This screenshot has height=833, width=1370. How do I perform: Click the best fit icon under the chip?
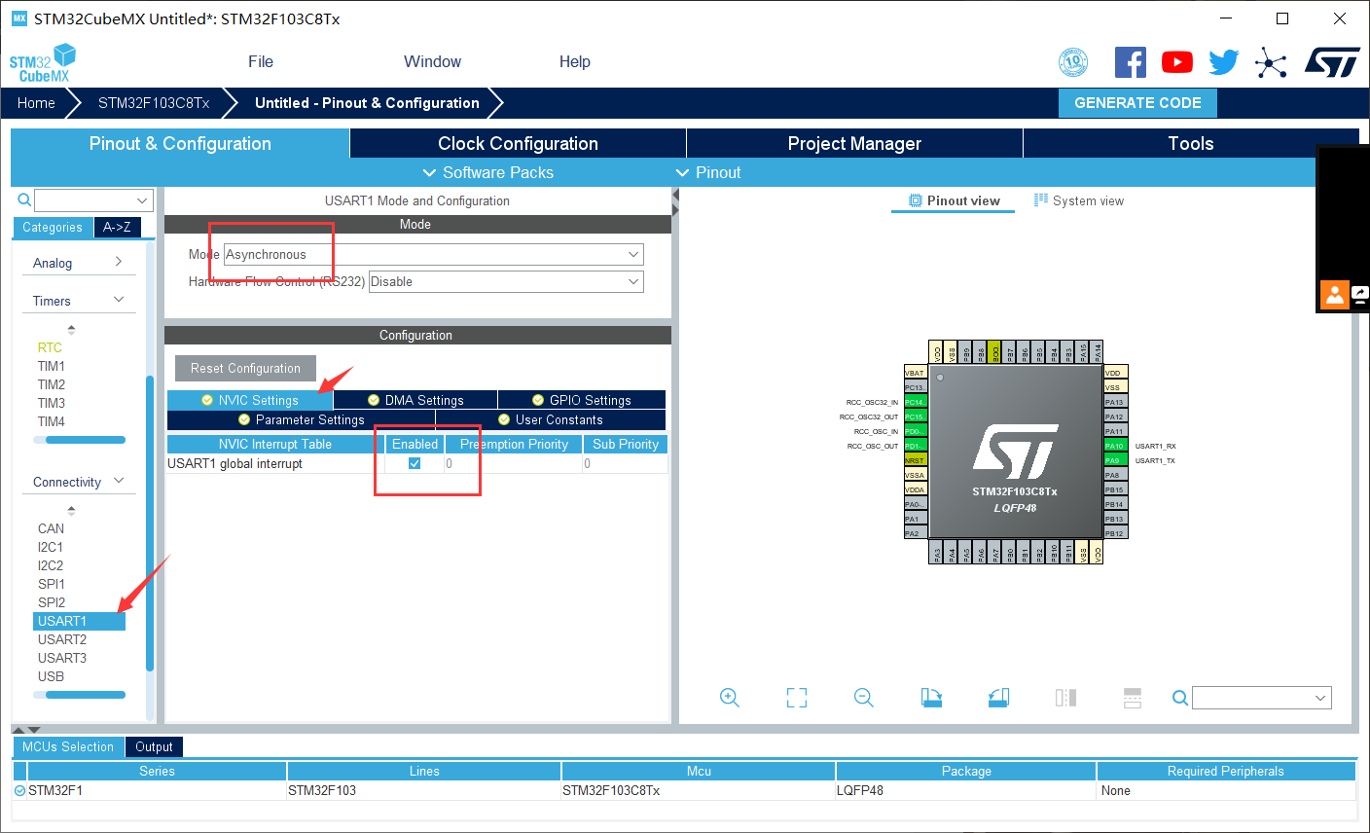797,698
